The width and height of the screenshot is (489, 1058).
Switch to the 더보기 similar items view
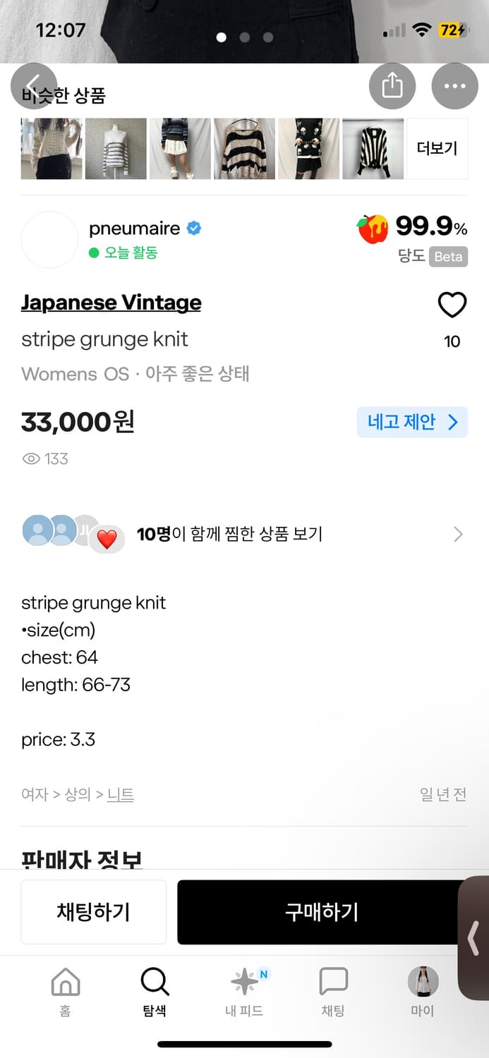436,149
